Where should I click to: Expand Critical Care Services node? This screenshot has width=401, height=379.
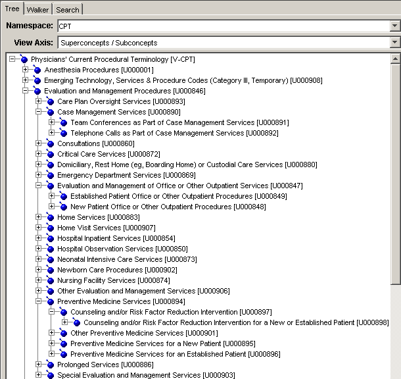click(38, 153)
